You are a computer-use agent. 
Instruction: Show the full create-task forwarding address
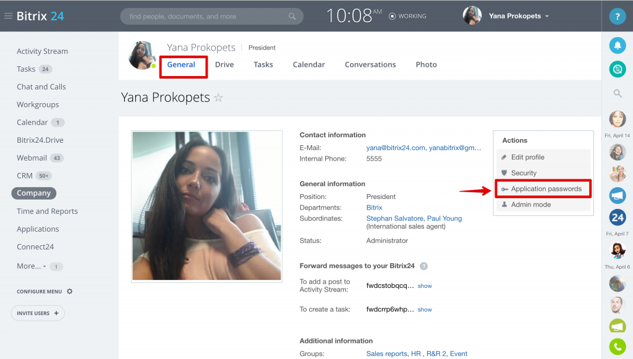425,310
